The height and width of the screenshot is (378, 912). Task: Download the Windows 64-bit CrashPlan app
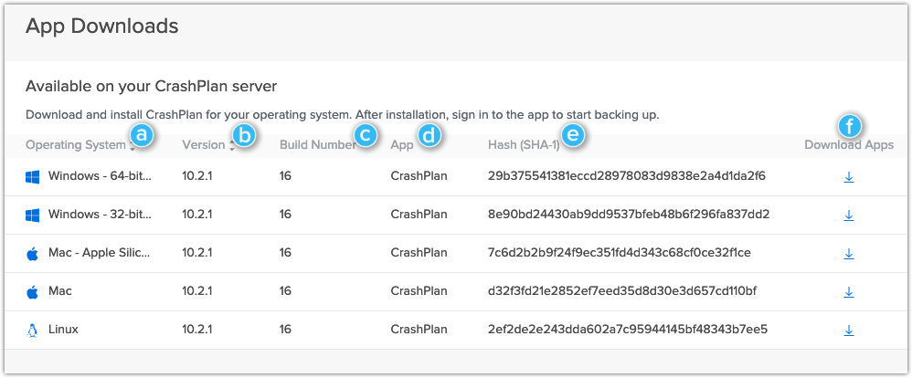pos(849,176)
